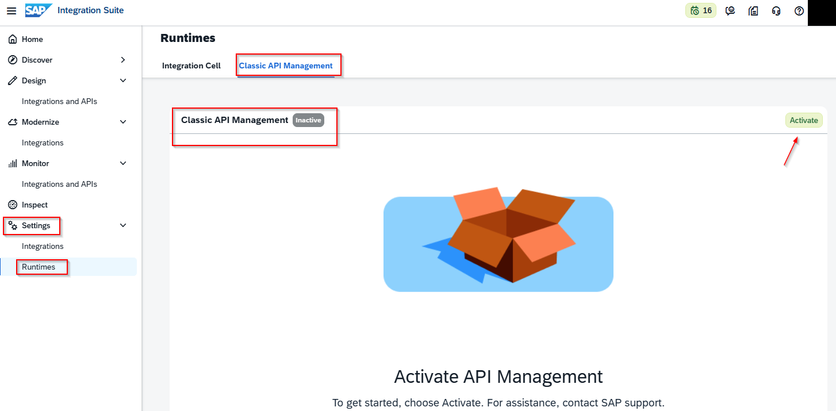
Task: Select the Classic API Management tab
Action: [286, 66]
